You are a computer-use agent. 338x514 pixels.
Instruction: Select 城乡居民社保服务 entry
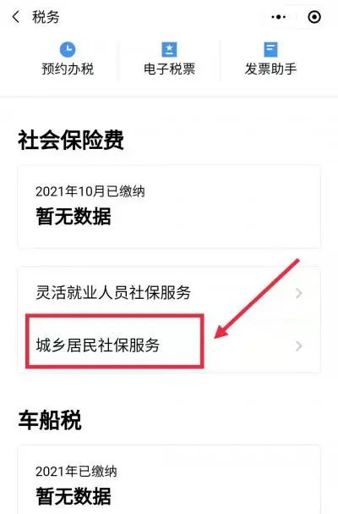[169, 345]
